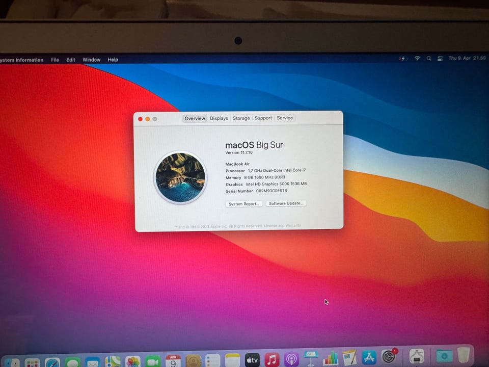Click the Software Update button
489x367 pixels.
point(286,203)
